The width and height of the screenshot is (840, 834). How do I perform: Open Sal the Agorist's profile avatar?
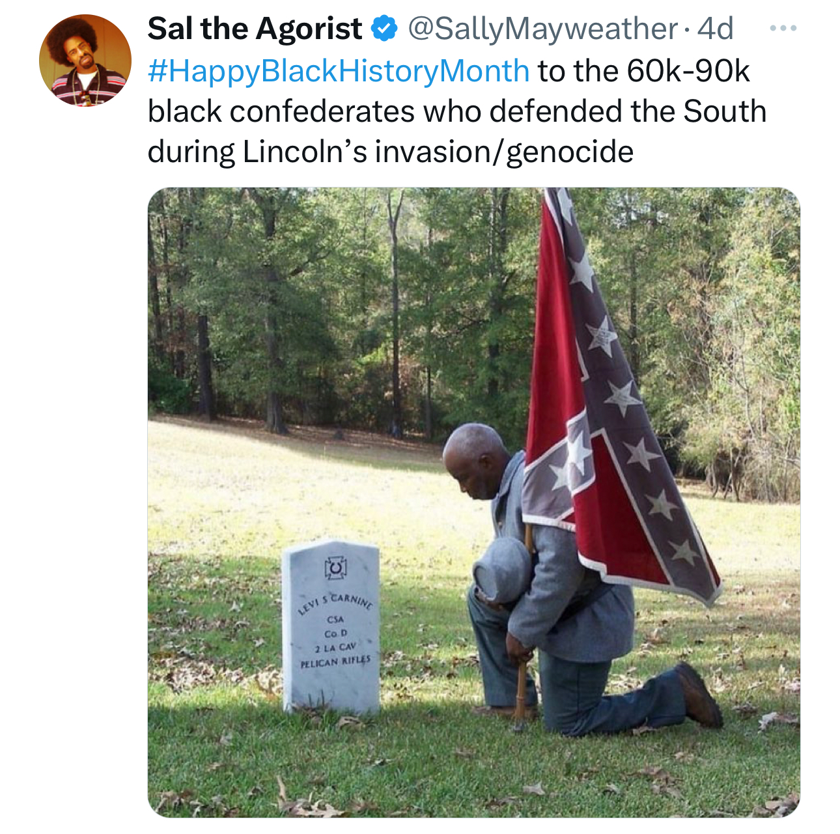click(85, 60)
